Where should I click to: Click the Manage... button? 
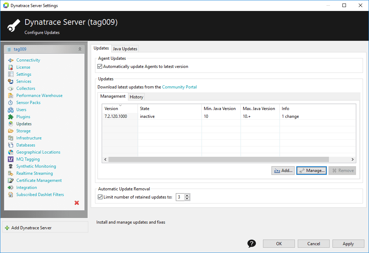coord(312,171)
